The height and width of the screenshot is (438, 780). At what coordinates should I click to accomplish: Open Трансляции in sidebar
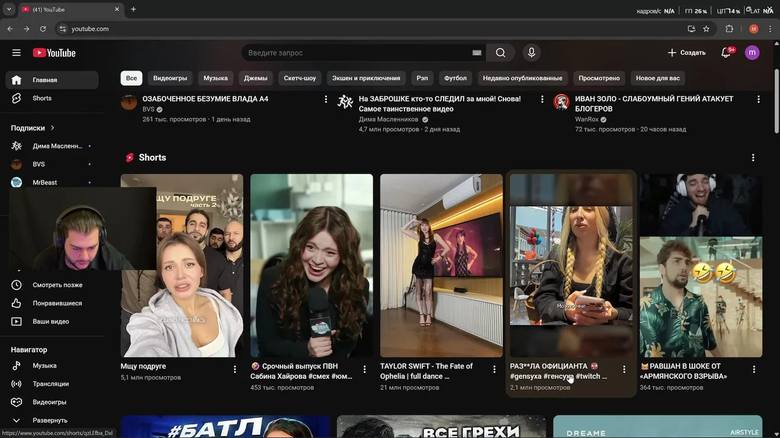(52, 384)
